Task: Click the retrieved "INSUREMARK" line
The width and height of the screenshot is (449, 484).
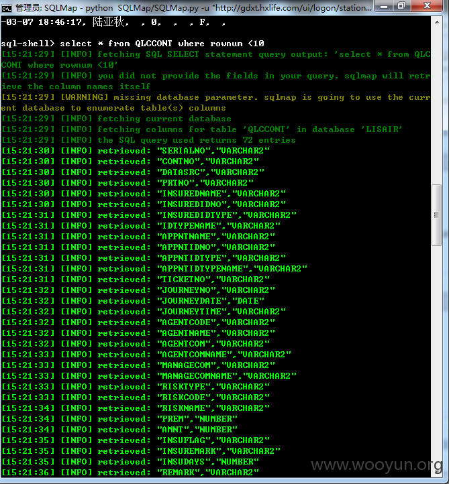Action: [141, 451]
